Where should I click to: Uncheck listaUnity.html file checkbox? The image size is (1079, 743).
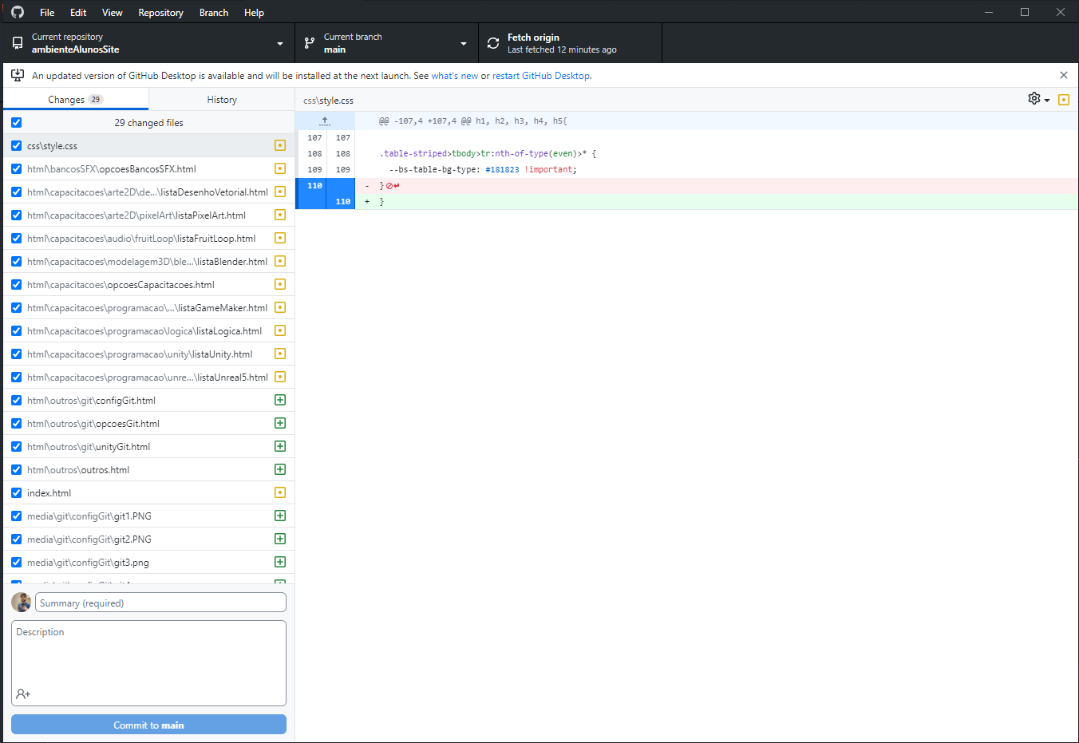(x=17, y=354)
